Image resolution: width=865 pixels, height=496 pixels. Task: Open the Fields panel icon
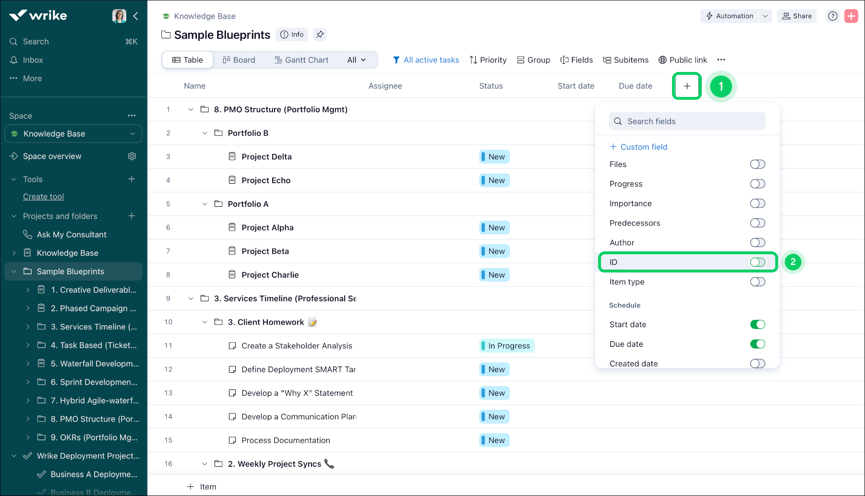[577, 59]
